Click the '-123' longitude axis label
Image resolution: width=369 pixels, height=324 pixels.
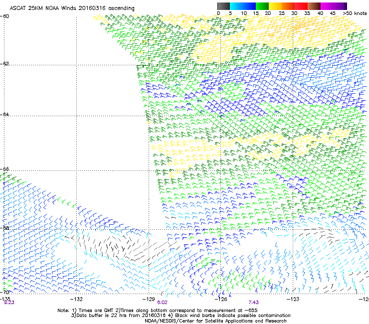click(293, 299)
